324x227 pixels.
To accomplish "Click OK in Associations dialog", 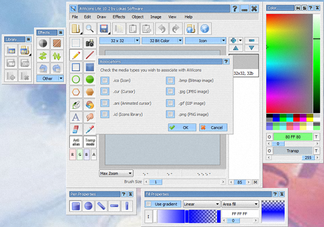I will pyautogui.click(x=182, y=128).
